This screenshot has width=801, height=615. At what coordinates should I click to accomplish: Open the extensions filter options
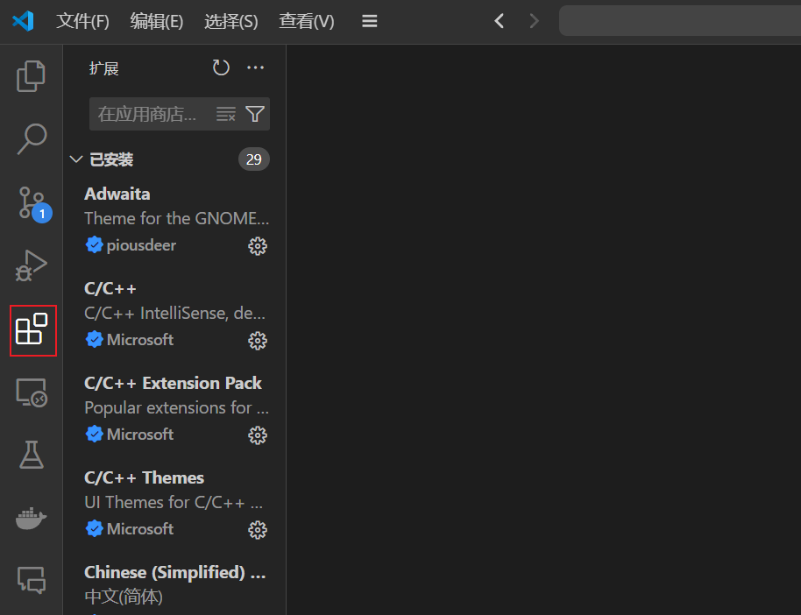255,114
